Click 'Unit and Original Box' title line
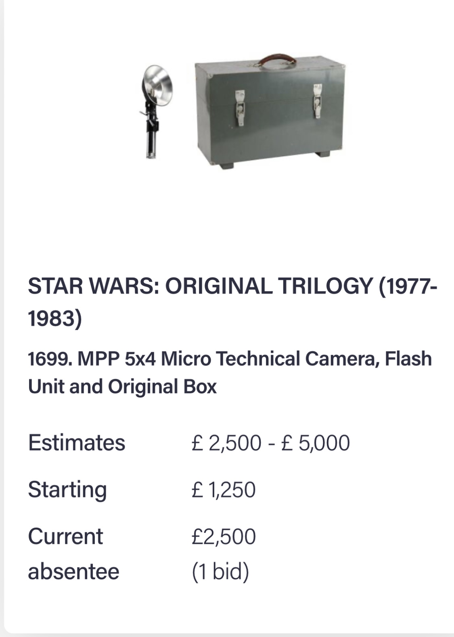 point(122,386)
